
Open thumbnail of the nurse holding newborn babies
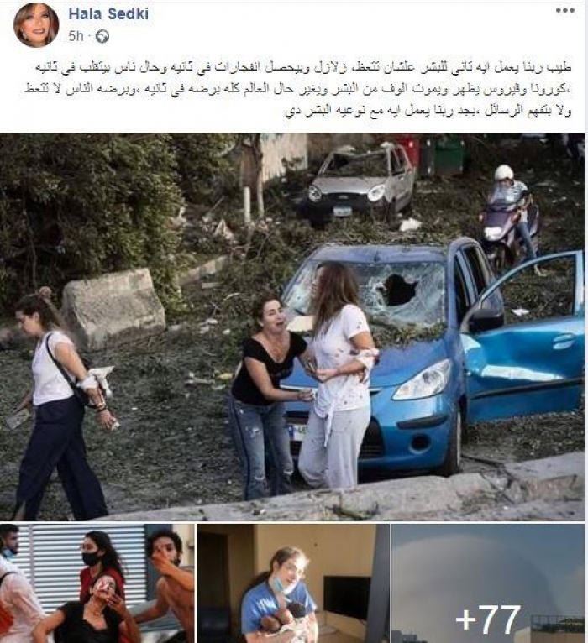[x=293, y=583]
